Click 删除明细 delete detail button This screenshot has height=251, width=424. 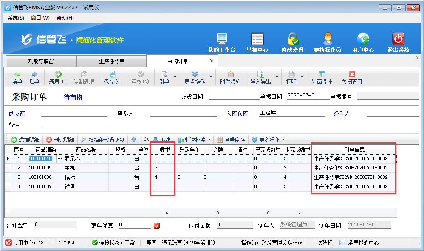coord(60,140)
